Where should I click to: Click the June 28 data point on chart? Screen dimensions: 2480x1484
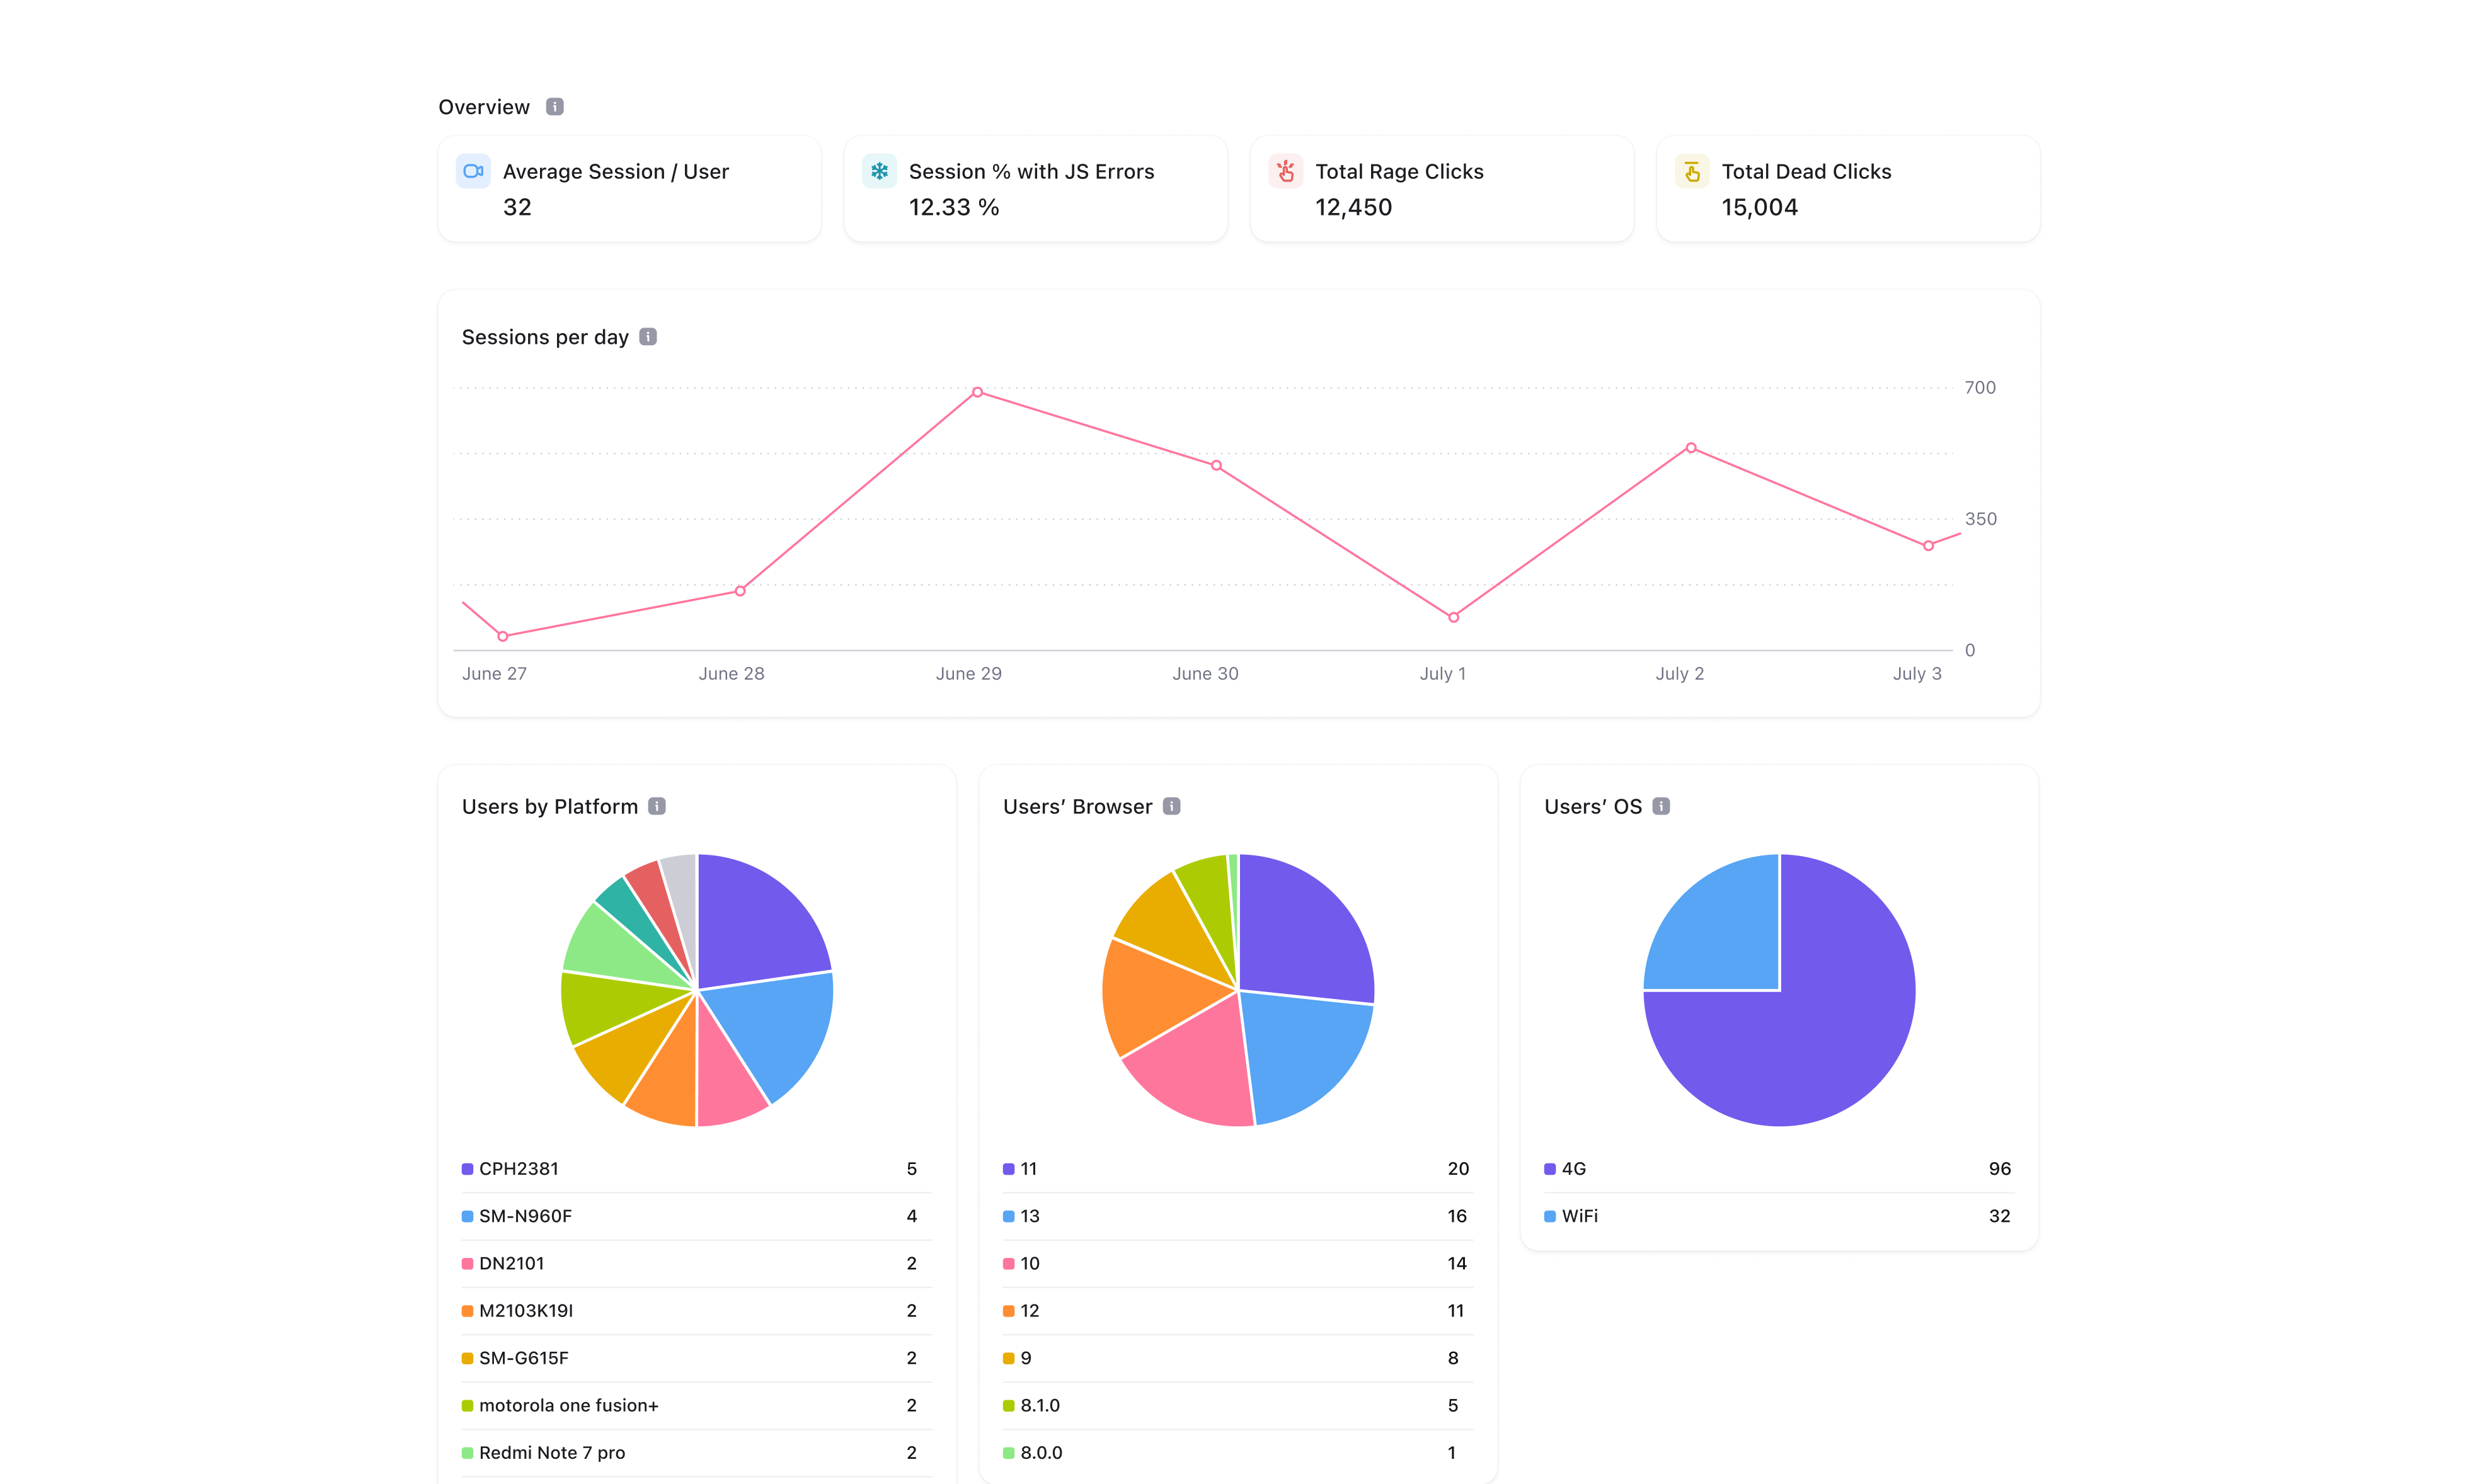pos(740,591)
